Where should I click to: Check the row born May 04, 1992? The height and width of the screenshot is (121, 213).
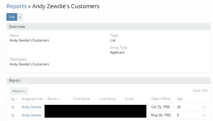[x=13, y=115]
